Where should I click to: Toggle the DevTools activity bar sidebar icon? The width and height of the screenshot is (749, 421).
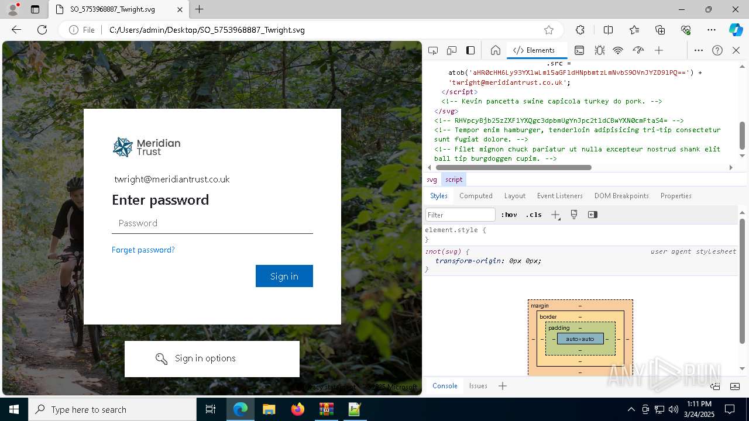click(x=470, y=50)
